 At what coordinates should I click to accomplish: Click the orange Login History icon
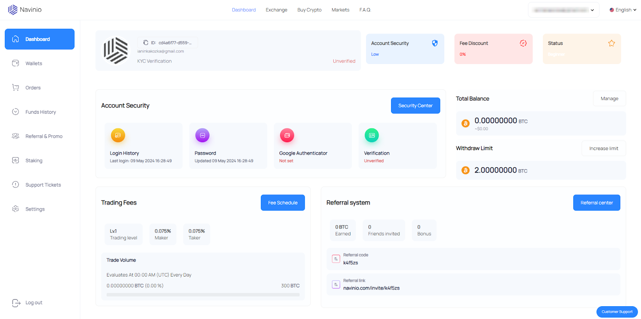tap(118, 135)
